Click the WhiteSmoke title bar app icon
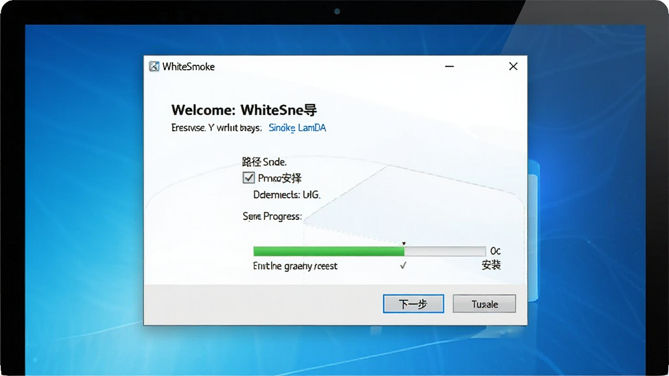 coord(154,67)
